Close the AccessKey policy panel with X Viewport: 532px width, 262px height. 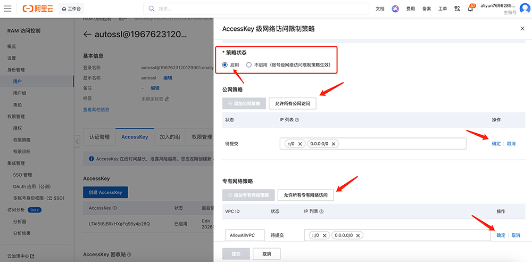pos(522,29)
